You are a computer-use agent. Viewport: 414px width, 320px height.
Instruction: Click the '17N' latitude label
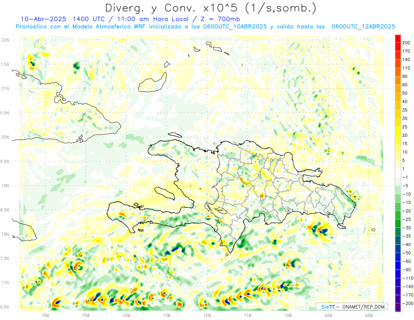[5, 283]
